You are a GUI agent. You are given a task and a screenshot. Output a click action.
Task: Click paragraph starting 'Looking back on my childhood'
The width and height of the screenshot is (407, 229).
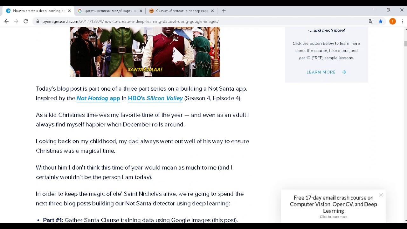click(x=142, y=146)
